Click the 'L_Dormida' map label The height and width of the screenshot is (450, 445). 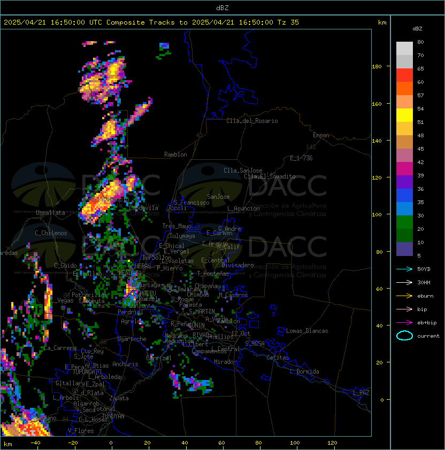pyautogui.click(x=304, y=371)
